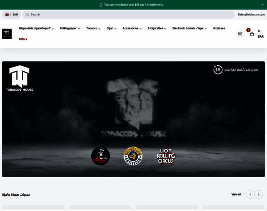Expand Disposable cigarette puff menu
This screenshot has height=211, width=267.
(36, 28)
